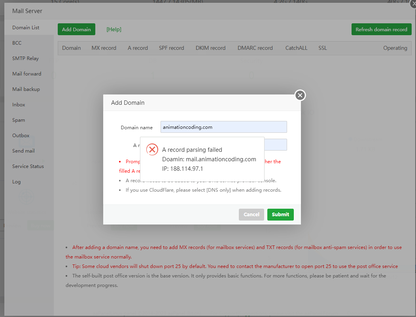Click the DKIM record column header

211,48
